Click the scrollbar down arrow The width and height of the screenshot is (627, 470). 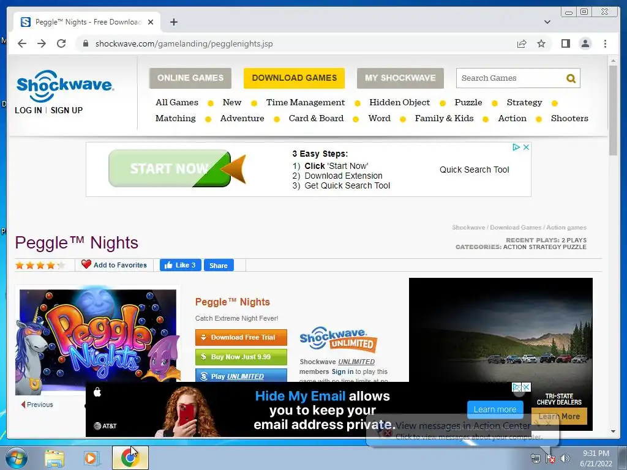613,431
